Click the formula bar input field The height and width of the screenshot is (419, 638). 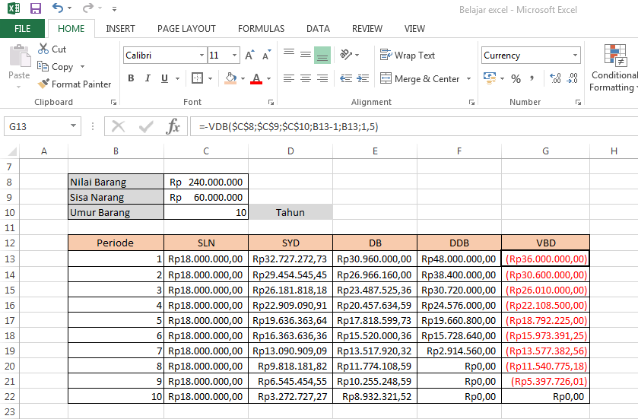tap(414, 126)
